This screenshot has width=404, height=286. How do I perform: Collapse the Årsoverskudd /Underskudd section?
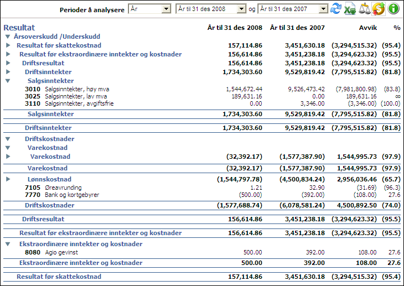click(8, 37)
